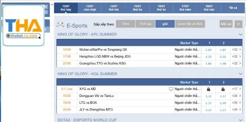The height and width of the screenshot is (122, 246).
Task: Open +34 more markets for LTG vs BOA
Action: tap(236, 103)
